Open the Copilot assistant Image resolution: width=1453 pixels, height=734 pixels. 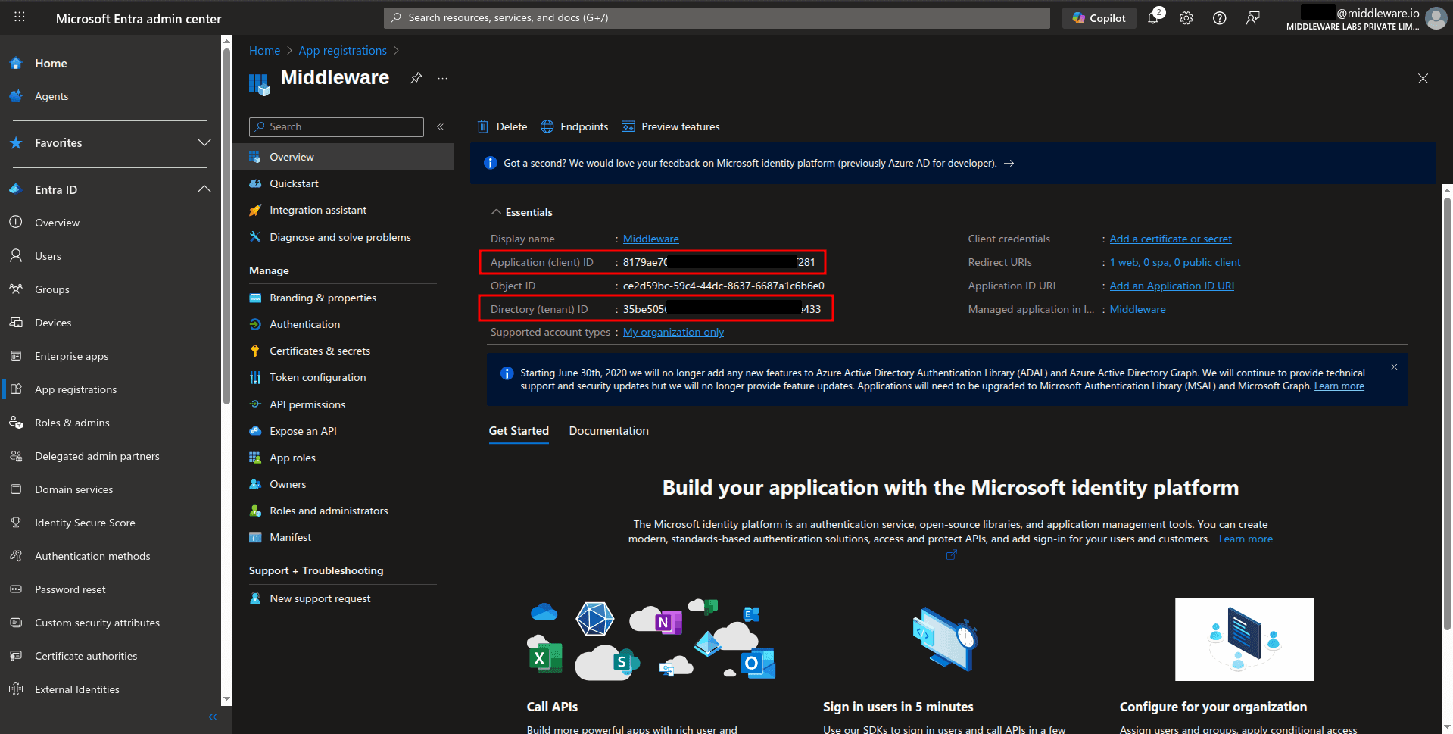[x=1099, y=17]
